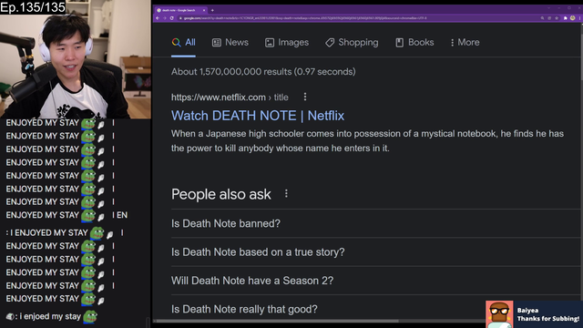Open options menu beside People also ask
583x328 pixels.
286,193
